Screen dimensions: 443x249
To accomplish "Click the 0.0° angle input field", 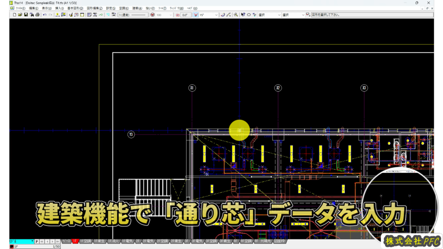I will pos(186,15).
